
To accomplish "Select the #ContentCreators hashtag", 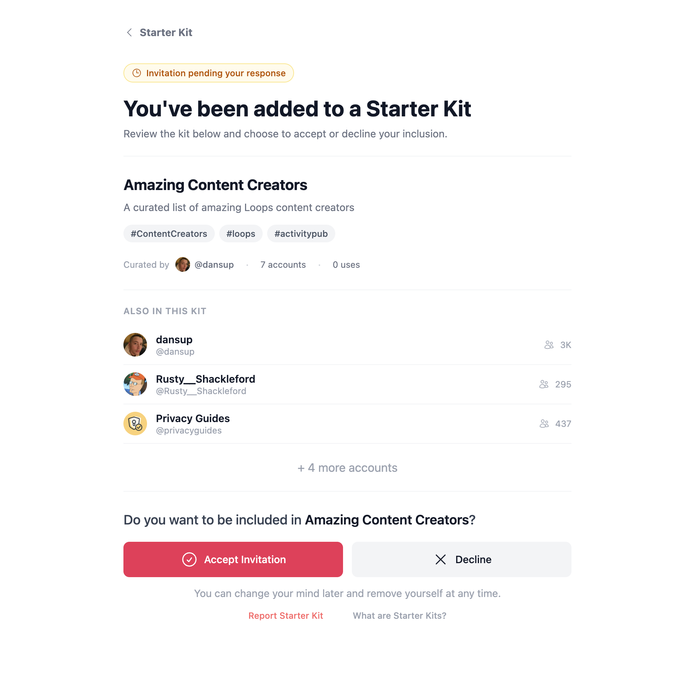I will (169, 234).
